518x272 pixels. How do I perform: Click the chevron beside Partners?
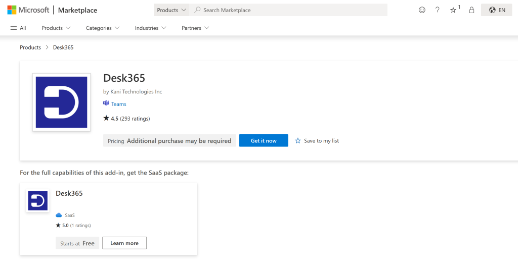[x=206, y=28]
